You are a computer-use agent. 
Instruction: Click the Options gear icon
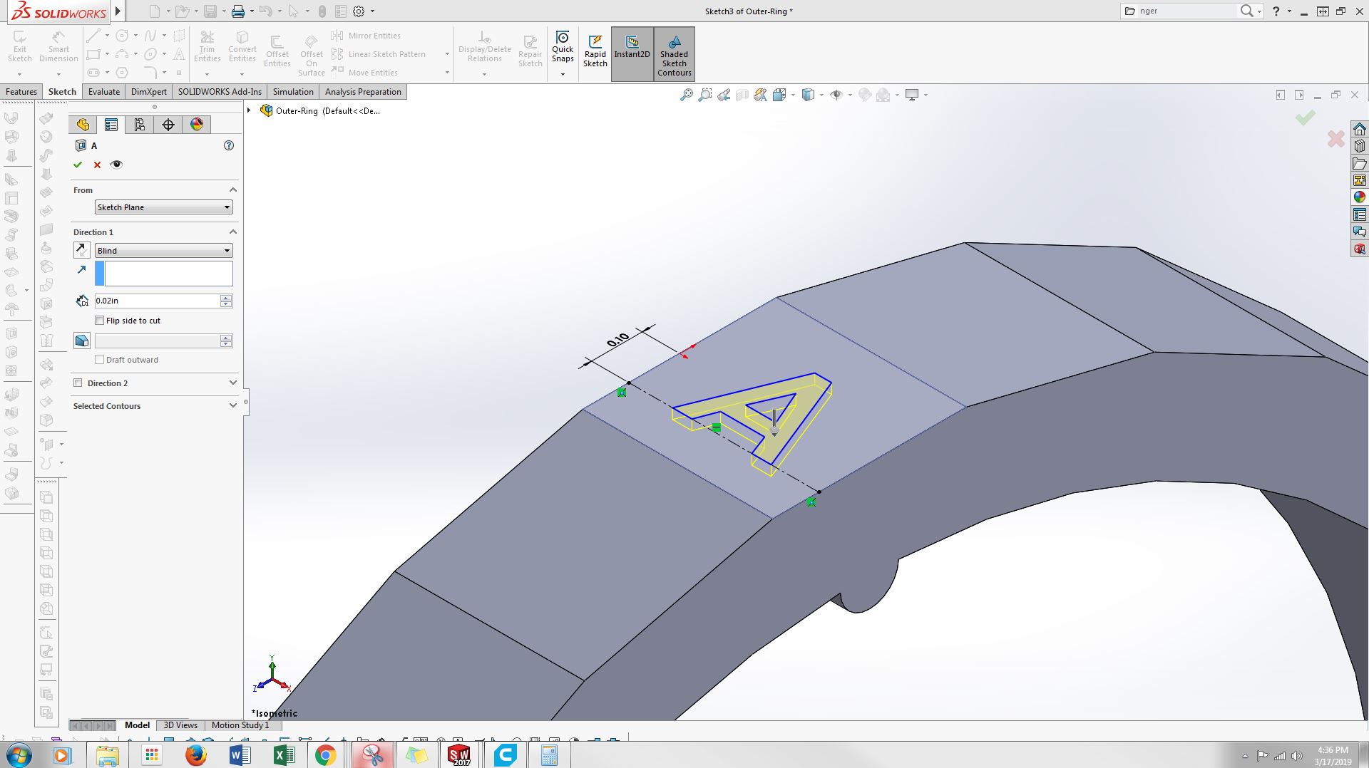(x=359, y=11)
